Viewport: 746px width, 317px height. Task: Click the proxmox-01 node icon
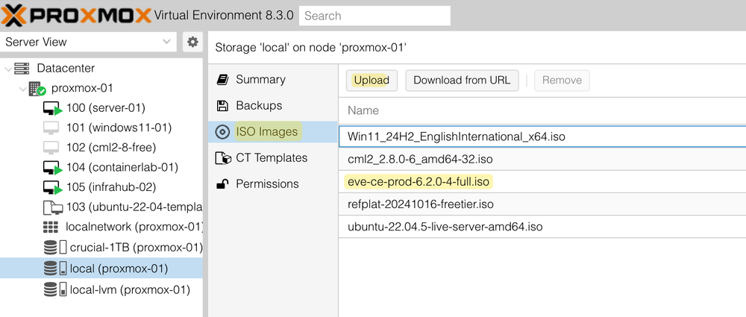tap(37, 88)
